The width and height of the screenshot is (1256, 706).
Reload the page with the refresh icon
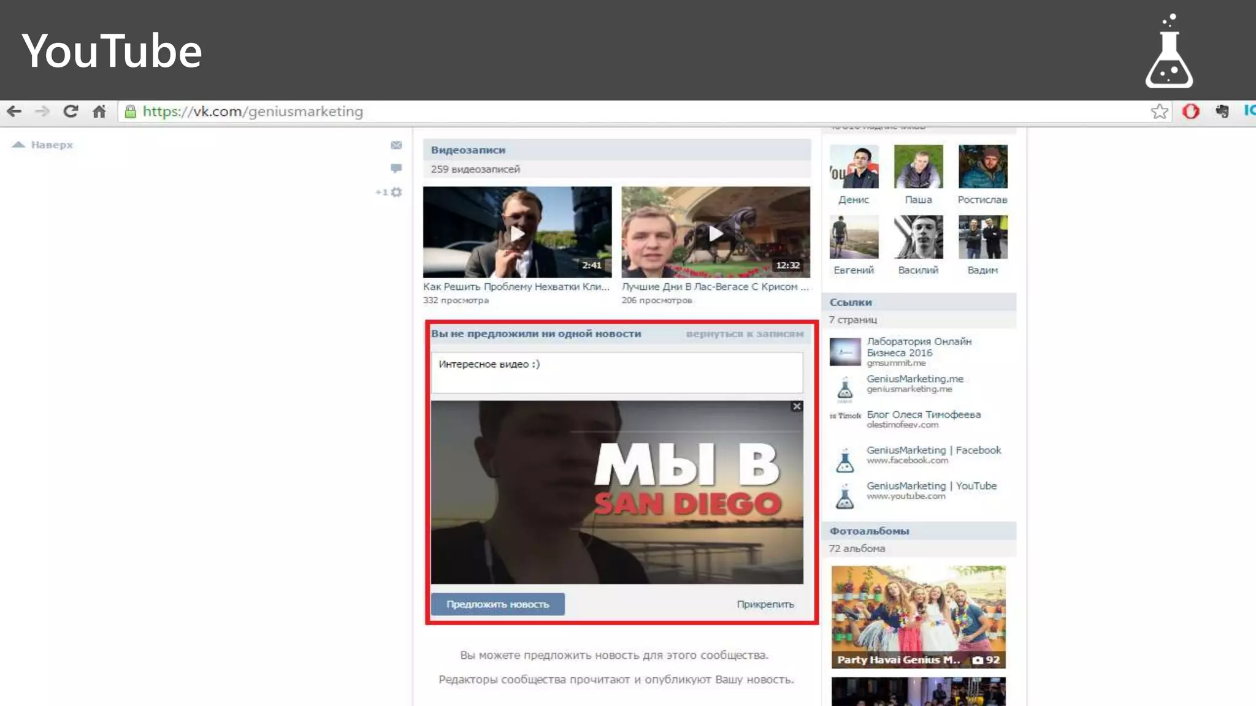click(71, 112)
